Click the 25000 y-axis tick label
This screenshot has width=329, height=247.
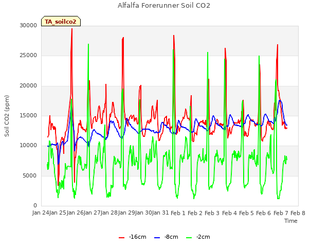tap(28, 56)
